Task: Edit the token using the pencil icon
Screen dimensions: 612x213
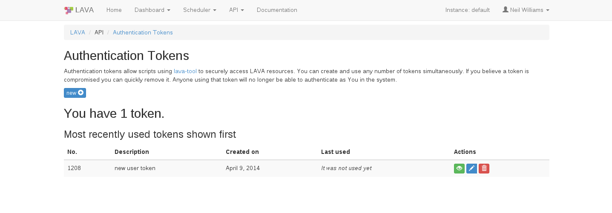Action: pyautogui.click(x=471, y=168)
